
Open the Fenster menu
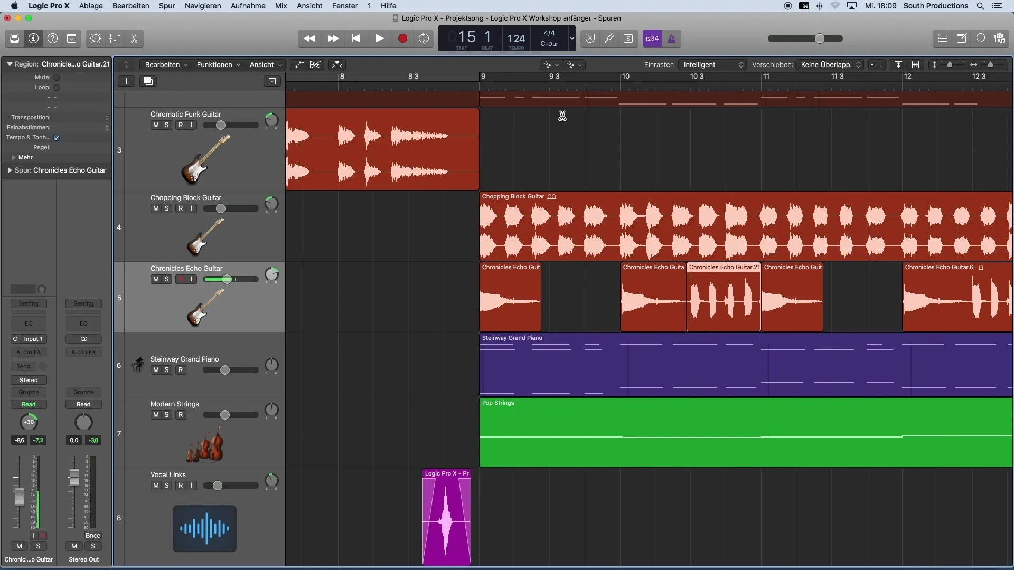345,6
